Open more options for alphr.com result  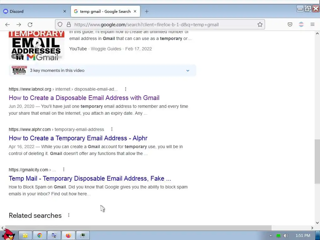112,129
